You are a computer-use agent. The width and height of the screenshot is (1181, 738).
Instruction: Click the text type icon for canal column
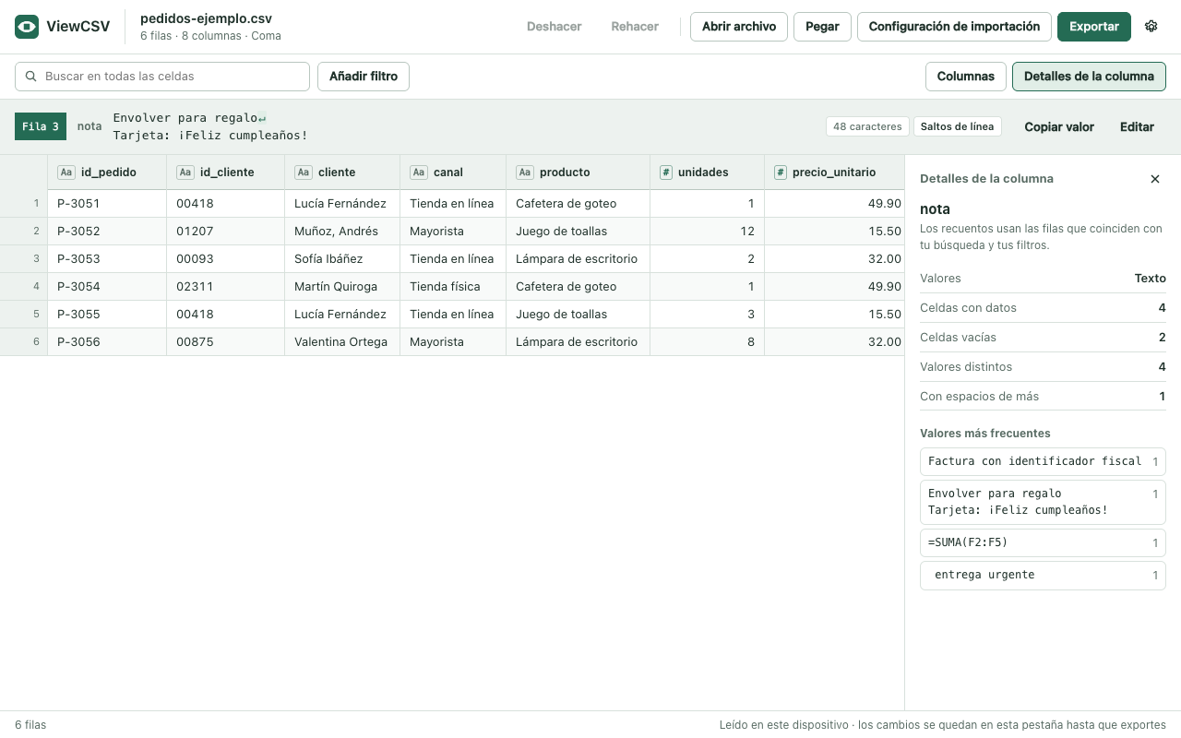click(x=419, y=173)
